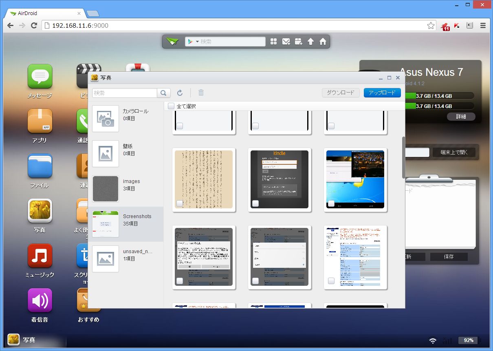Open the スクリーンショット desktop icon
Image resolution: width=493 pixels, height=351 pixels.
[82, 256]
